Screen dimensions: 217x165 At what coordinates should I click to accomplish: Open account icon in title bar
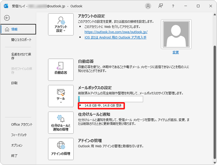148,6
